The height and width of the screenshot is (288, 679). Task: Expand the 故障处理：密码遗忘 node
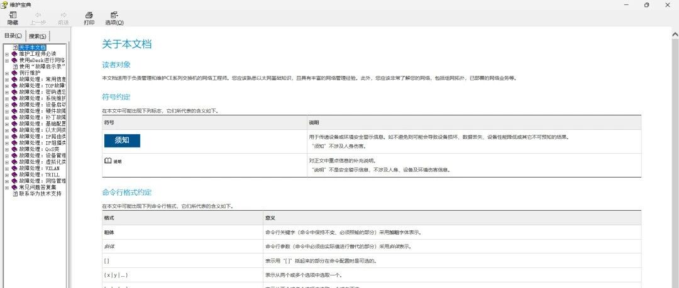7,92
